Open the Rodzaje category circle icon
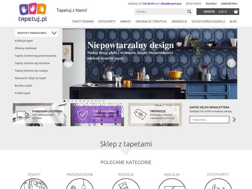This screenshot has width=252, height=189. point(126,184)
